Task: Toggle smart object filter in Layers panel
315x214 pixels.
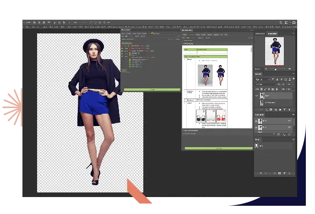Action: tap(290, 79)
